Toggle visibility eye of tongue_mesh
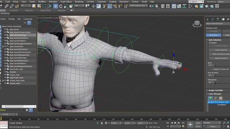The height and width of the screenshot is (129, 230). pyautogui.click(x=5, y=75)
